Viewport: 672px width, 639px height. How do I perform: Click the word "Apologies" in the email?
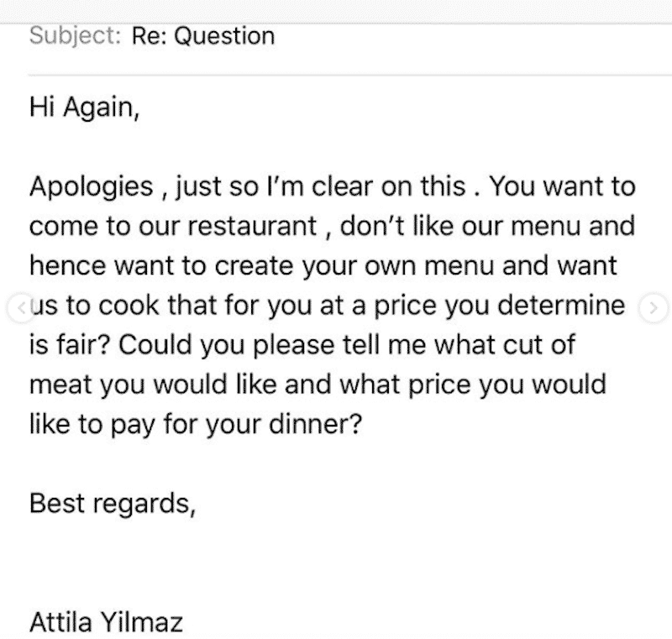91,187
